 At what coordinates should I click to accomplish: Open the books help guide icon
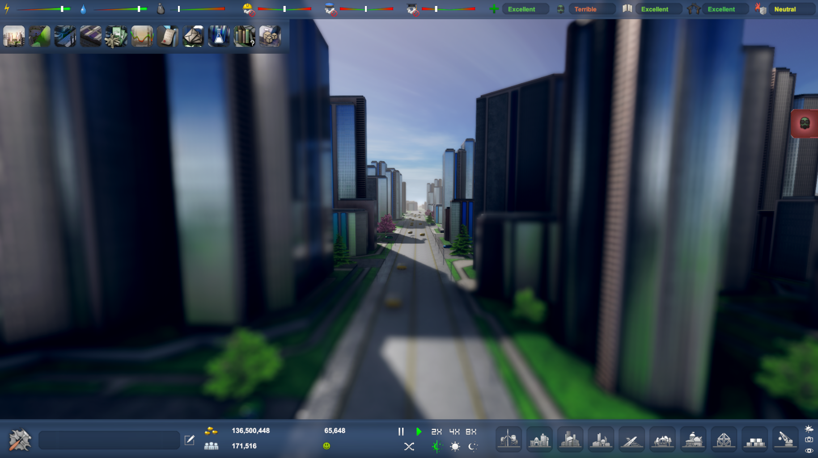245,36
